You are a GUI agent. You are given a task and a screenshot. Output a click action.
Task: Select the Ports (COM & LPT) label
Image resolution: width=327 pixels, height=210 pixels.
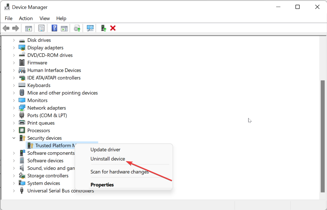(x=47, y=115)
